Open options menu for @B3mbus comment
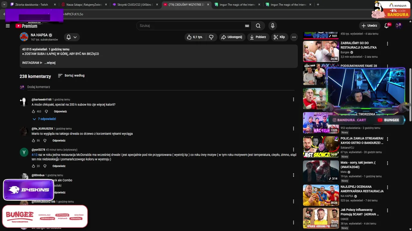The width and height of the screenshot is (412, 231). click(x=293, y=175)
